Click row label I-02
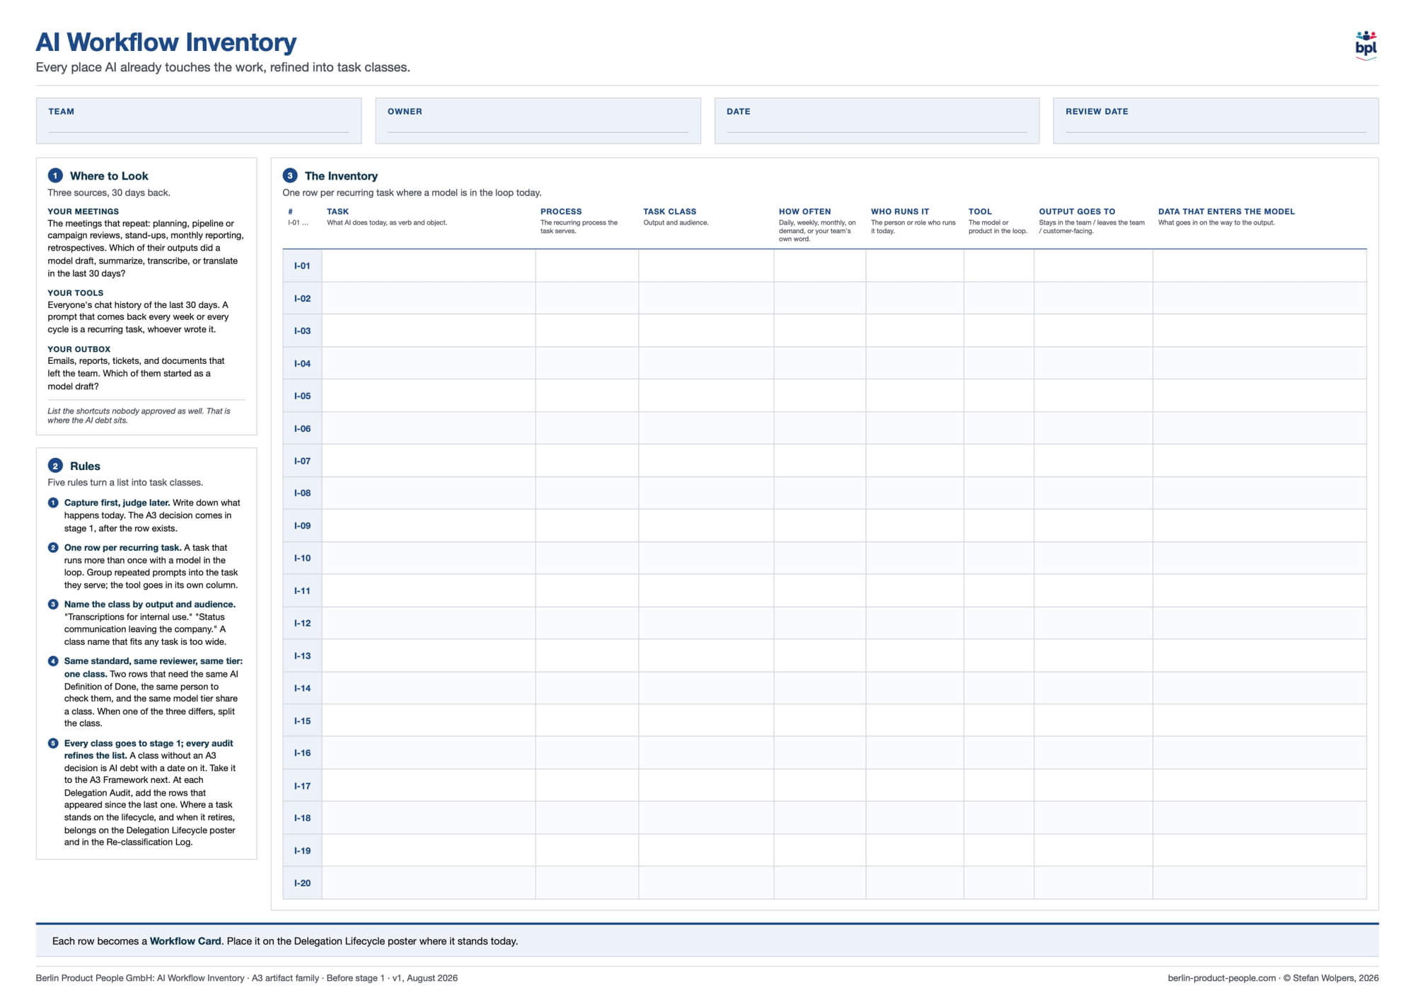This screenshot has height=1001, width=1415. [x=302, y=299]
